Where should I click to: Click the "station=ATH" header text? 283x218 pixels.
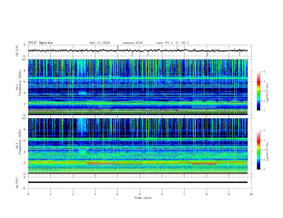point(133,43)
